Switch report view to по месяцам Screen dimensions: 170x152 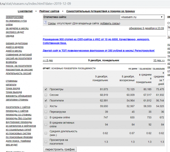159,69
